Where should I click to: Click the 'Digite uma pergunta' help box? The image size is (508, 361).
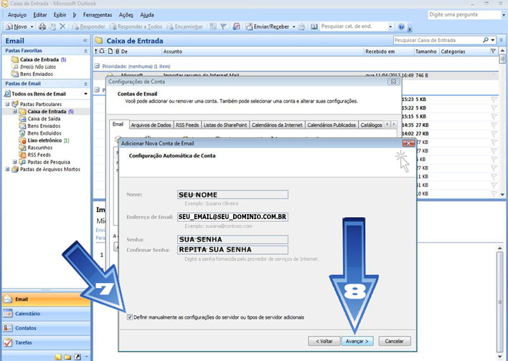point(464,14)
